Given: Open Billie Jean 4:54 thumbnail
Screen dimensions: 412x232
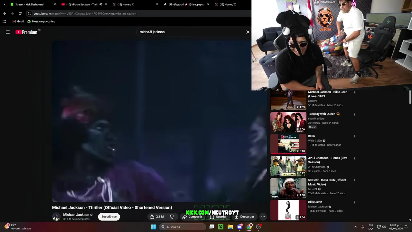Looking at the screenshot, I should (x=288, y=210).
